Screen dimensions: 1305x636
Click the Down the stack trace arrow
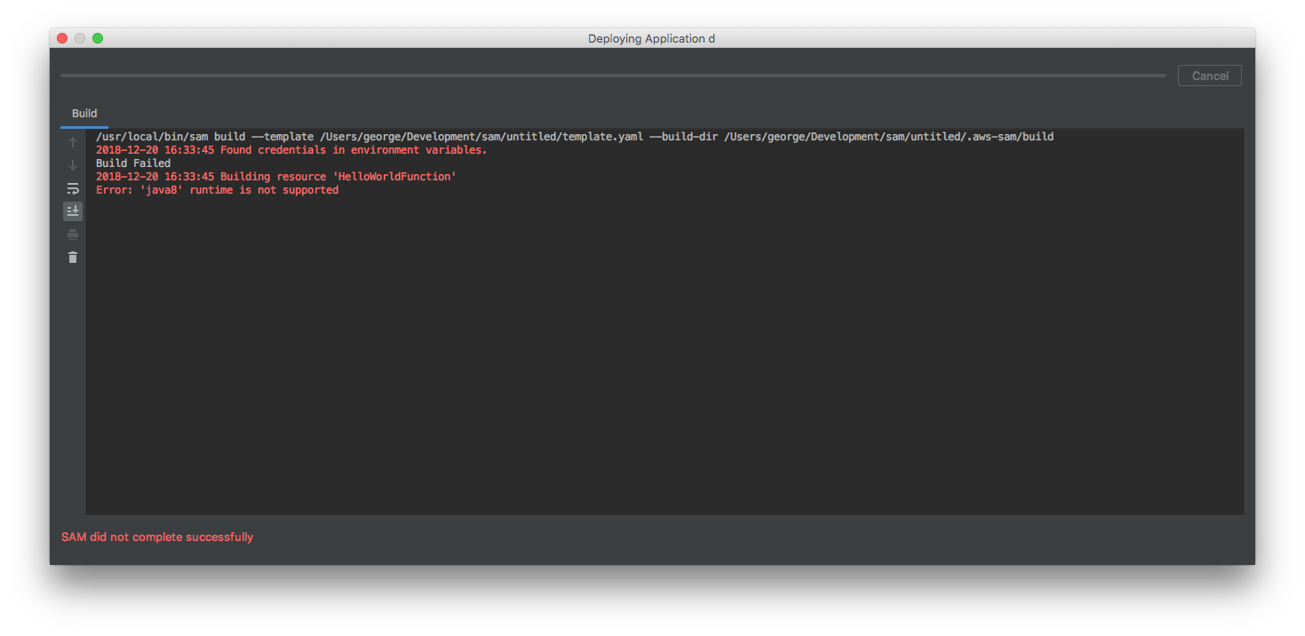[x=73, y=165]
